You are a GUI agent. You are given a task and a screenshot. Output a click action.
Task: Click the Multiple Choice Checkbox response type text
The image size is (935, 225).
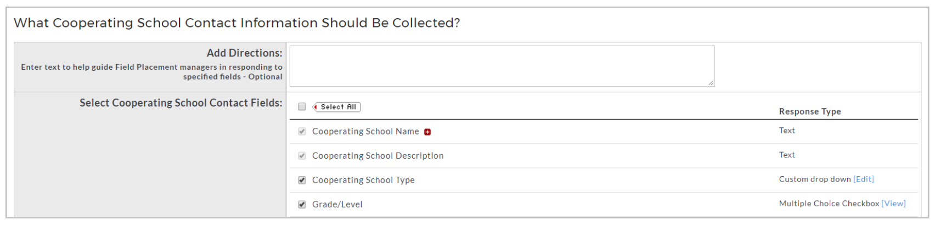tap(829, 203)
